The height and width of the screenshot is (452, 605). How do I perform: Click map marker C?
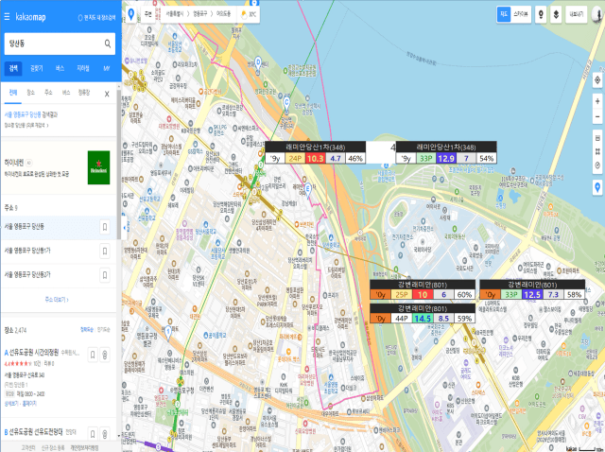pyautogui.click(x=286, y=103)
